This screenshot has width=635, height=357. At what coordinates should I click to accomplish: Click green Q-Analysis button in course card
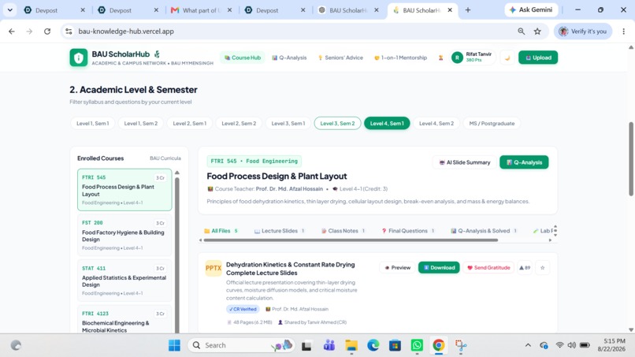(524, 162)
